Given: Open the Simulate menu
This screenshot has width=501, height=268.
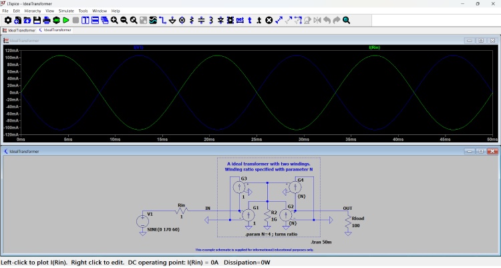Looking at the screenshot, I should [x=66, y=11].
